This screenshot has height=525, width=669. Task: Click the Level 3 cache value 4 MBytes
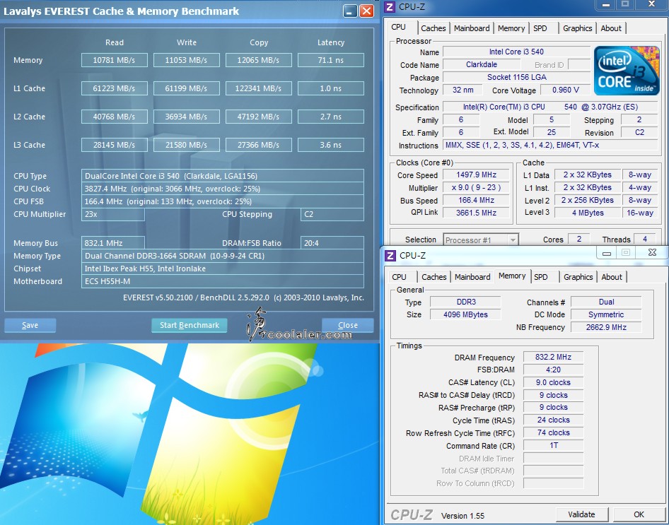(x=588, y=213)
